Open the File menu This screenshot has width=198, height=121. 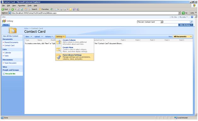point(3,6)
